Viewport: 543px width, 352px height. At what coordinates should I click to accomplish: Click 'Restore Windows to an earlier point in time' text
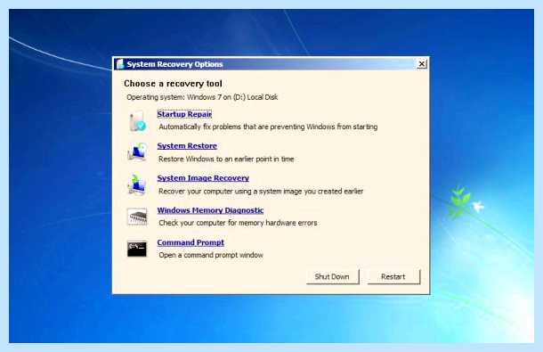[x=226, y=159]
